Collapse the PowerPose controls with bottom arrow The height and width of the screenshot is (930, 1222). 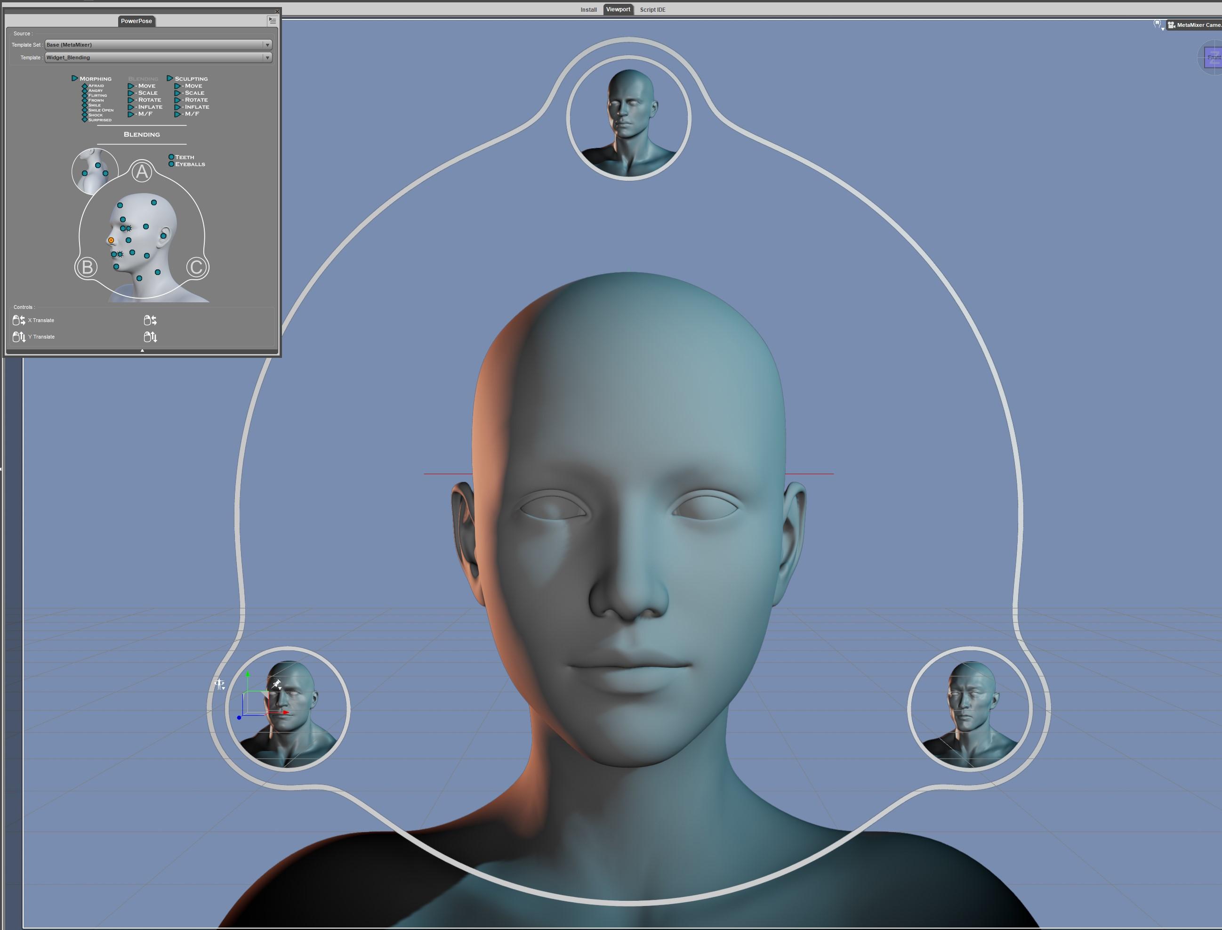[x=142, y=350]
